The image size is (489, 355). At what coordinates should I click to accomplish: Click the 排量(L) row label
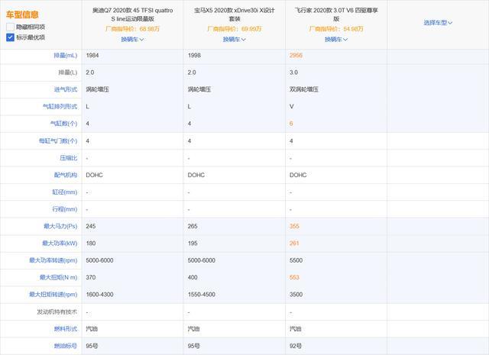68,73
